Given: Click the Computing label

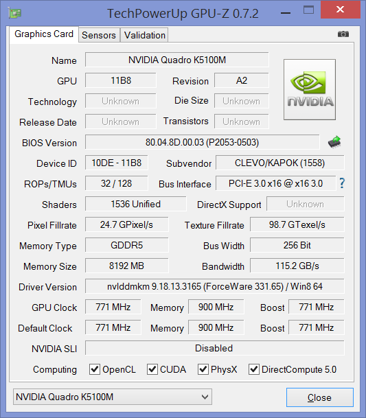Looking at the screenshot, I should pos(55,370).
